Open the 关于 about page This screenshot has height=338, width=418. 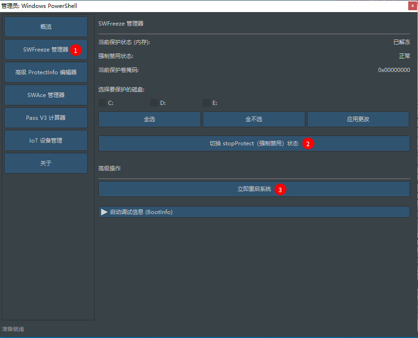point(46,163)
